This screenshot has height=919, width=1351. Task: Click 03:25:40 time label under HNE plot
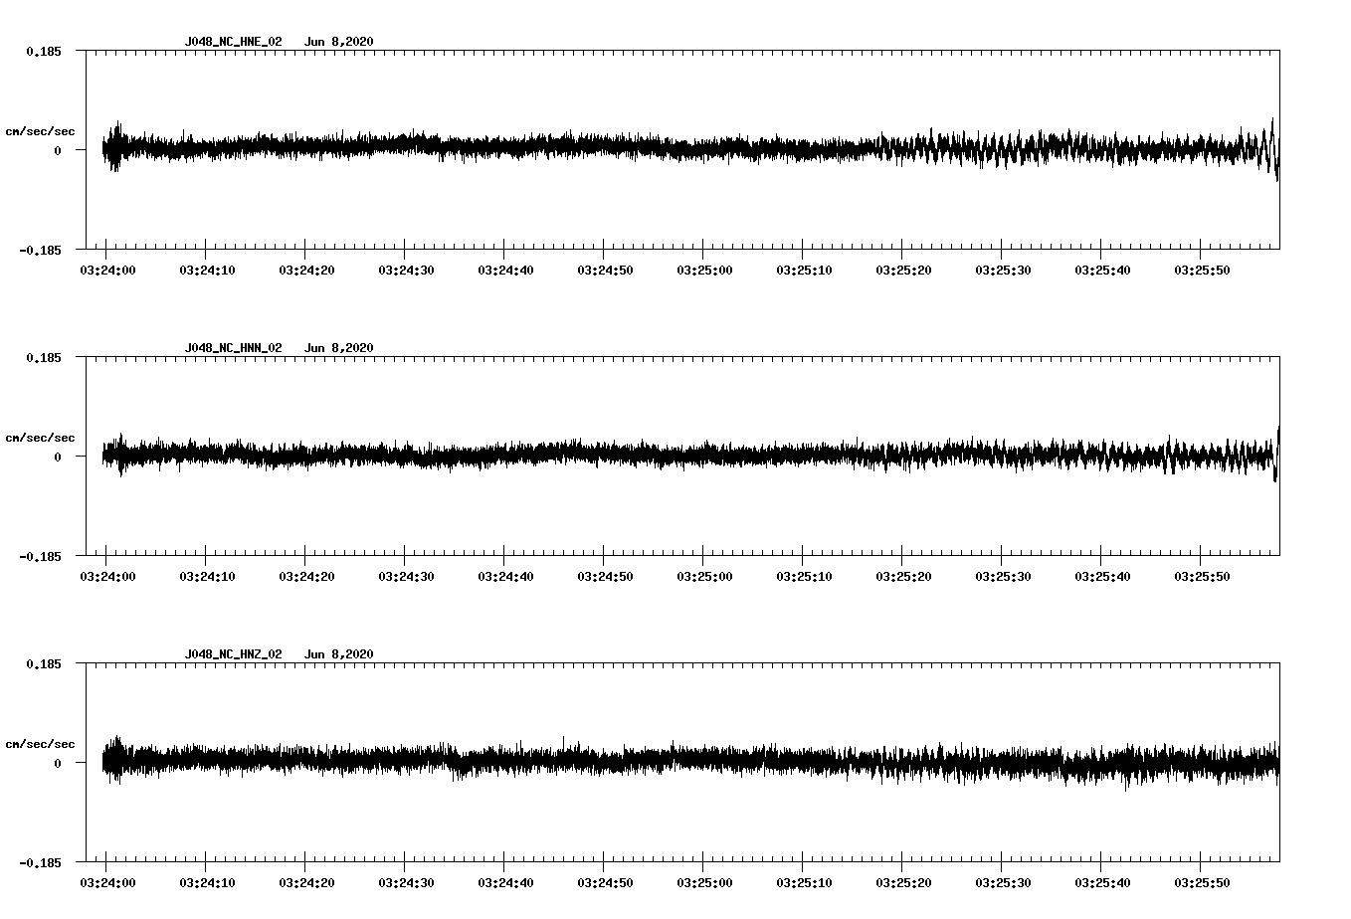pyautogui.click(x=1101, y=270)
